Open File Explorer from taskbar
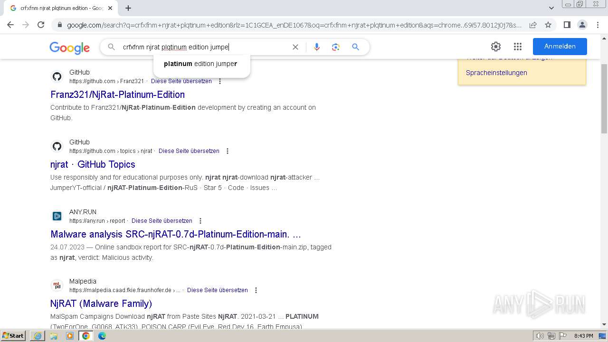Image resolution: width=608 pixels, height=342 pixels. coord(54,336)
